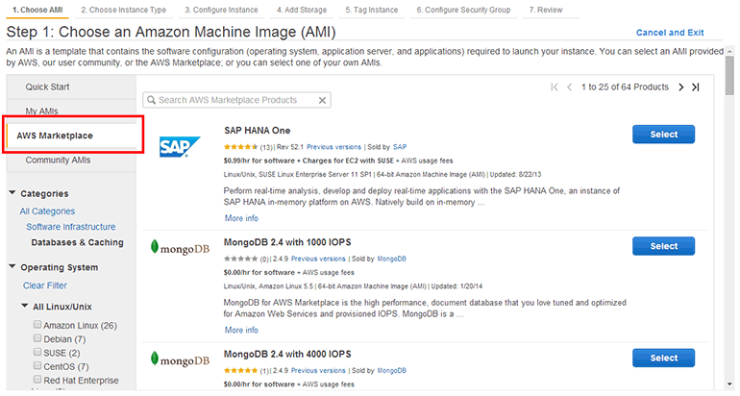Viewport: 740px width, 396px height.
Task: Collapse the All Linux/Unix group
Action: point(24,307)
